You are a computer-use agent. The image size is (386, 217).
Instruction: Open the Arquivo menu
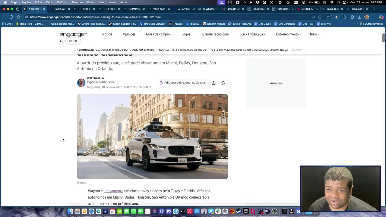coord(26,2)
